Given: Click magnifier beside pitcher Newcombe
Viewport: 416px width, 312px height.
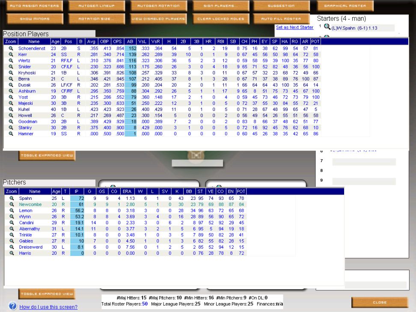Looking at the screenshot, I should click(x=12, y=204).
